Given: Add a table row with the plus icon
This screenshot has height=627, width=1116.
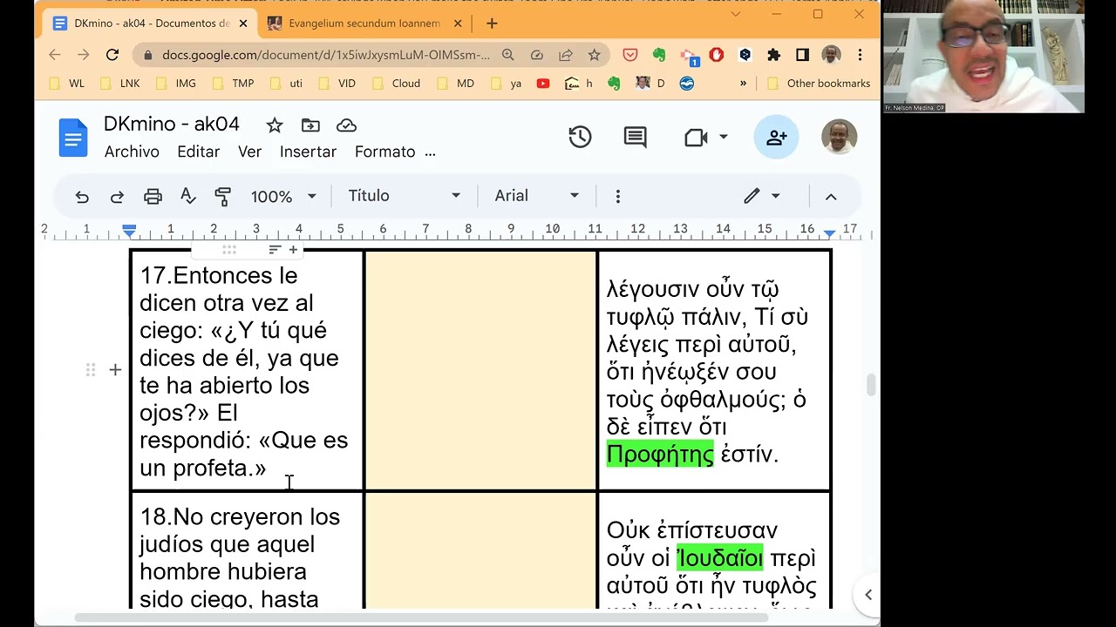Looking at the screenshot, I should click(x=115, y=370).
